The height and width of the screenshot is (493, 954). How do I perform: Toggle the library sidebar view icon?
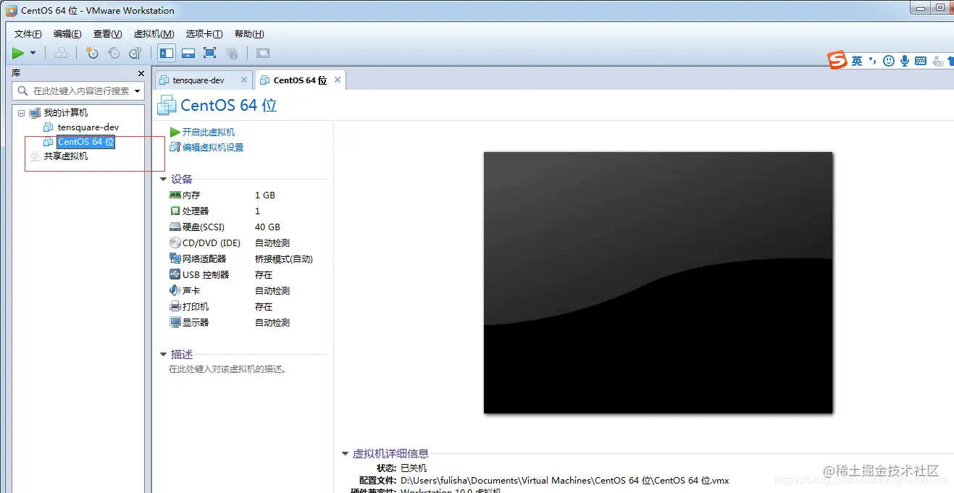click(167, 53)
